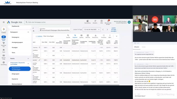Click the Erstellen plus button
The height and width of the screenshot is (99, 177).
click(4, 29)
